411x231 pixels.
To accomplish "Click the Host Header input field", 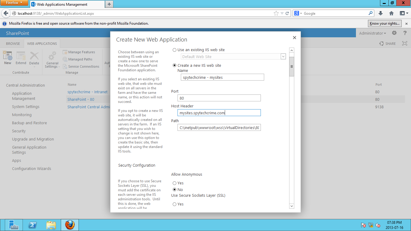I will [219, 113].
